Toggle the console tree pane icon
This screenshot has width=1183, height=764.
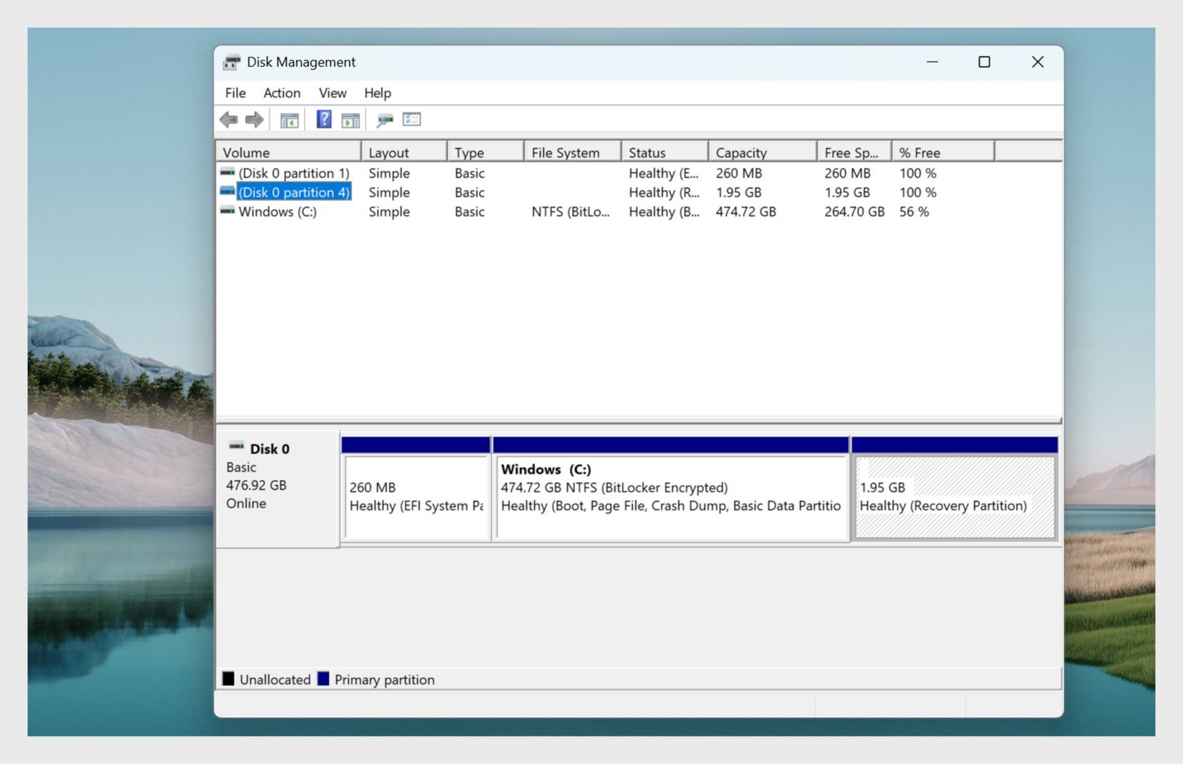[289, 119]
